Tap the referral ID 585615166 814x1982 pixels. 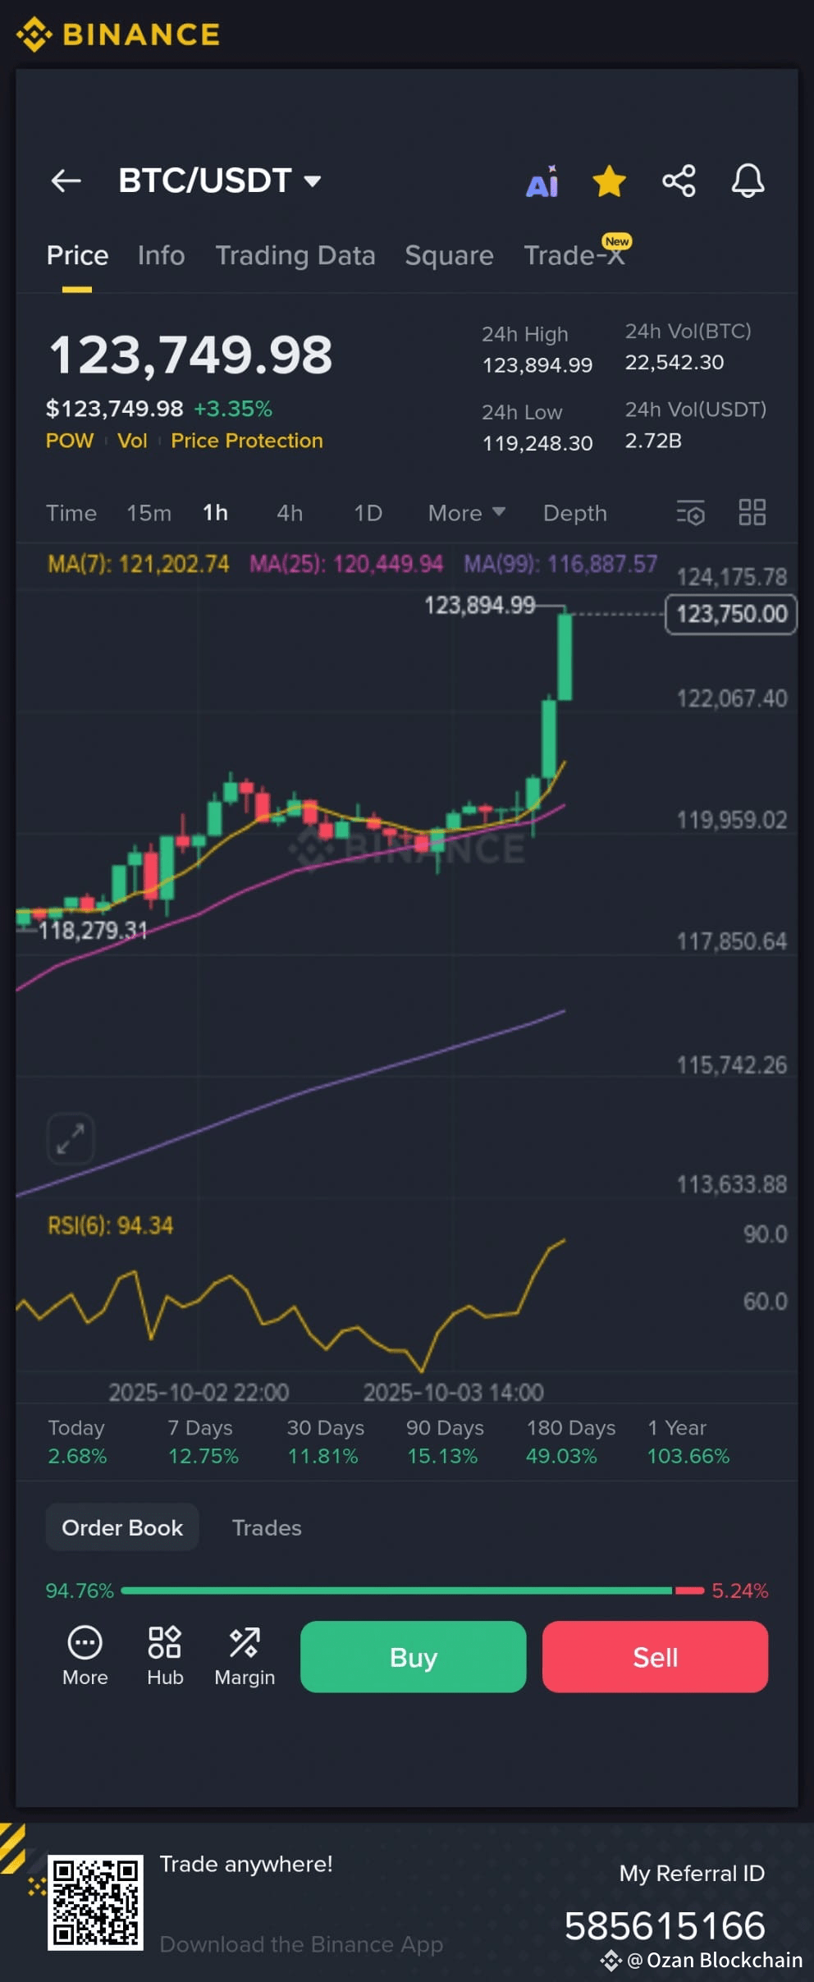click(x=665, y=1925)
